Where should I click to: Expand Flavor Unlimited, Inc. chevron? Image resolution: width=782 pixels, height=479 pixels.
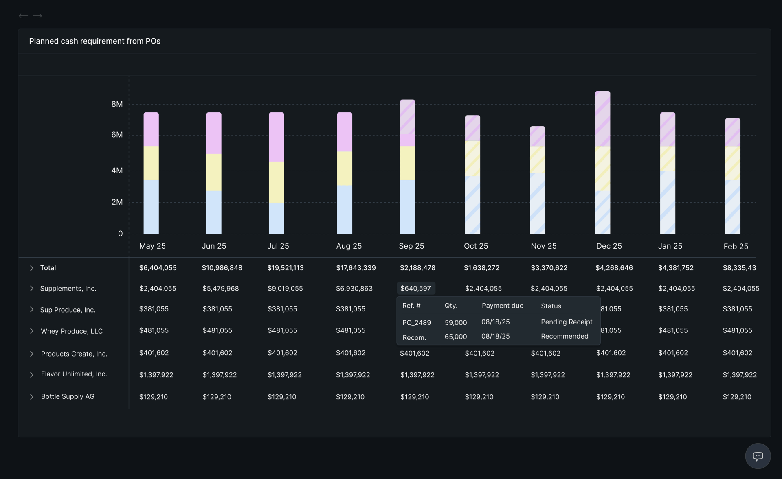pos(31,375)
